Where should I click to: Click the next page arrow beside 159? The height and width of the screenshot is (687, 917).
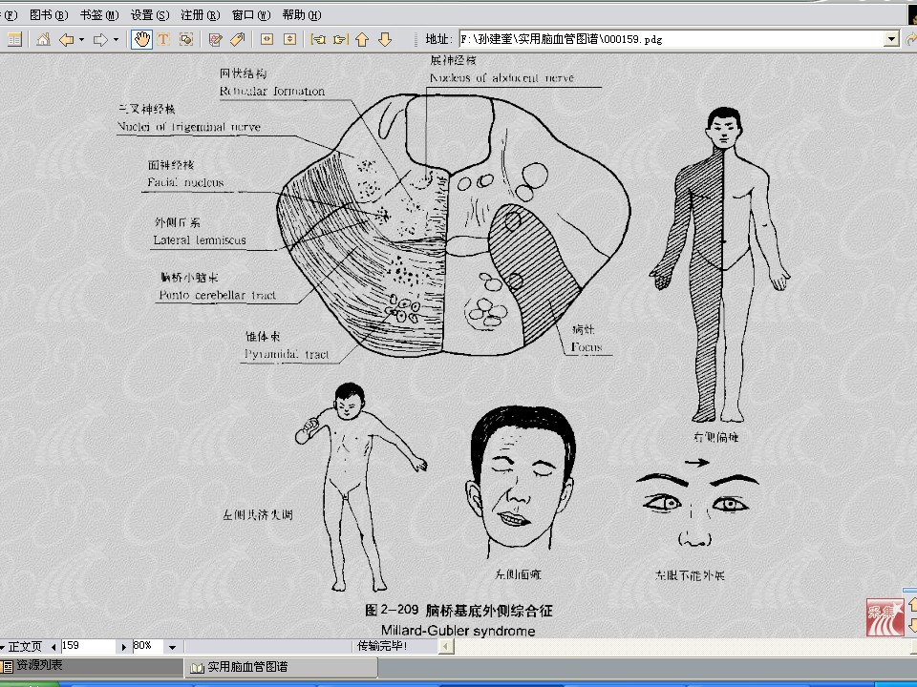(x=124, y=647)
